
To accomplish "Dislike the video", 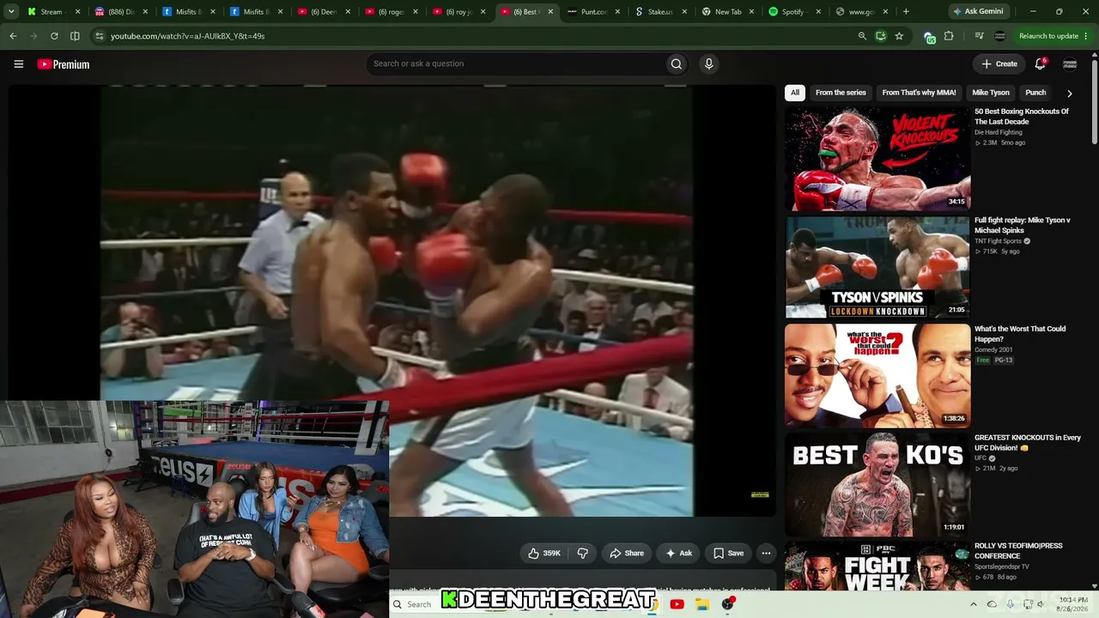I will pyautogui.click(x=583, y=554).
